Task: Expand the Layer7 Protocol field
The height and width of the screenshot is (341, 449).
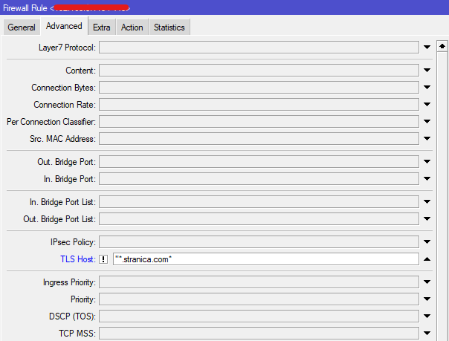Action: pyautogui.click(x=427, y=48)
